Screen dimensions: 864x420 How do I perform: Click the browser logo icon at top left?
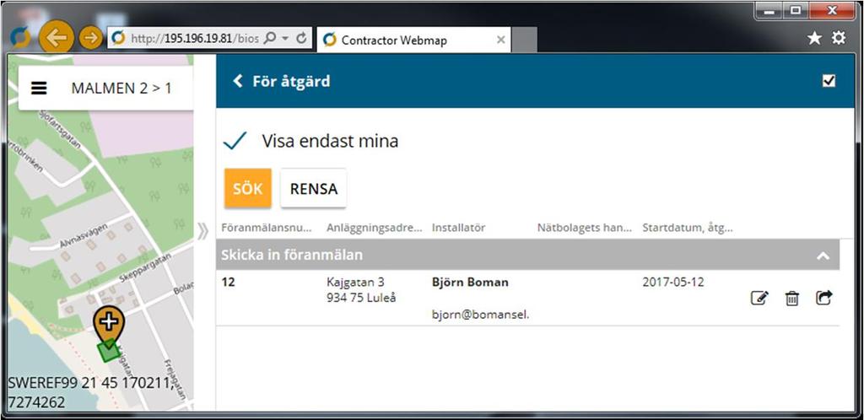click(x=20, y=37)
